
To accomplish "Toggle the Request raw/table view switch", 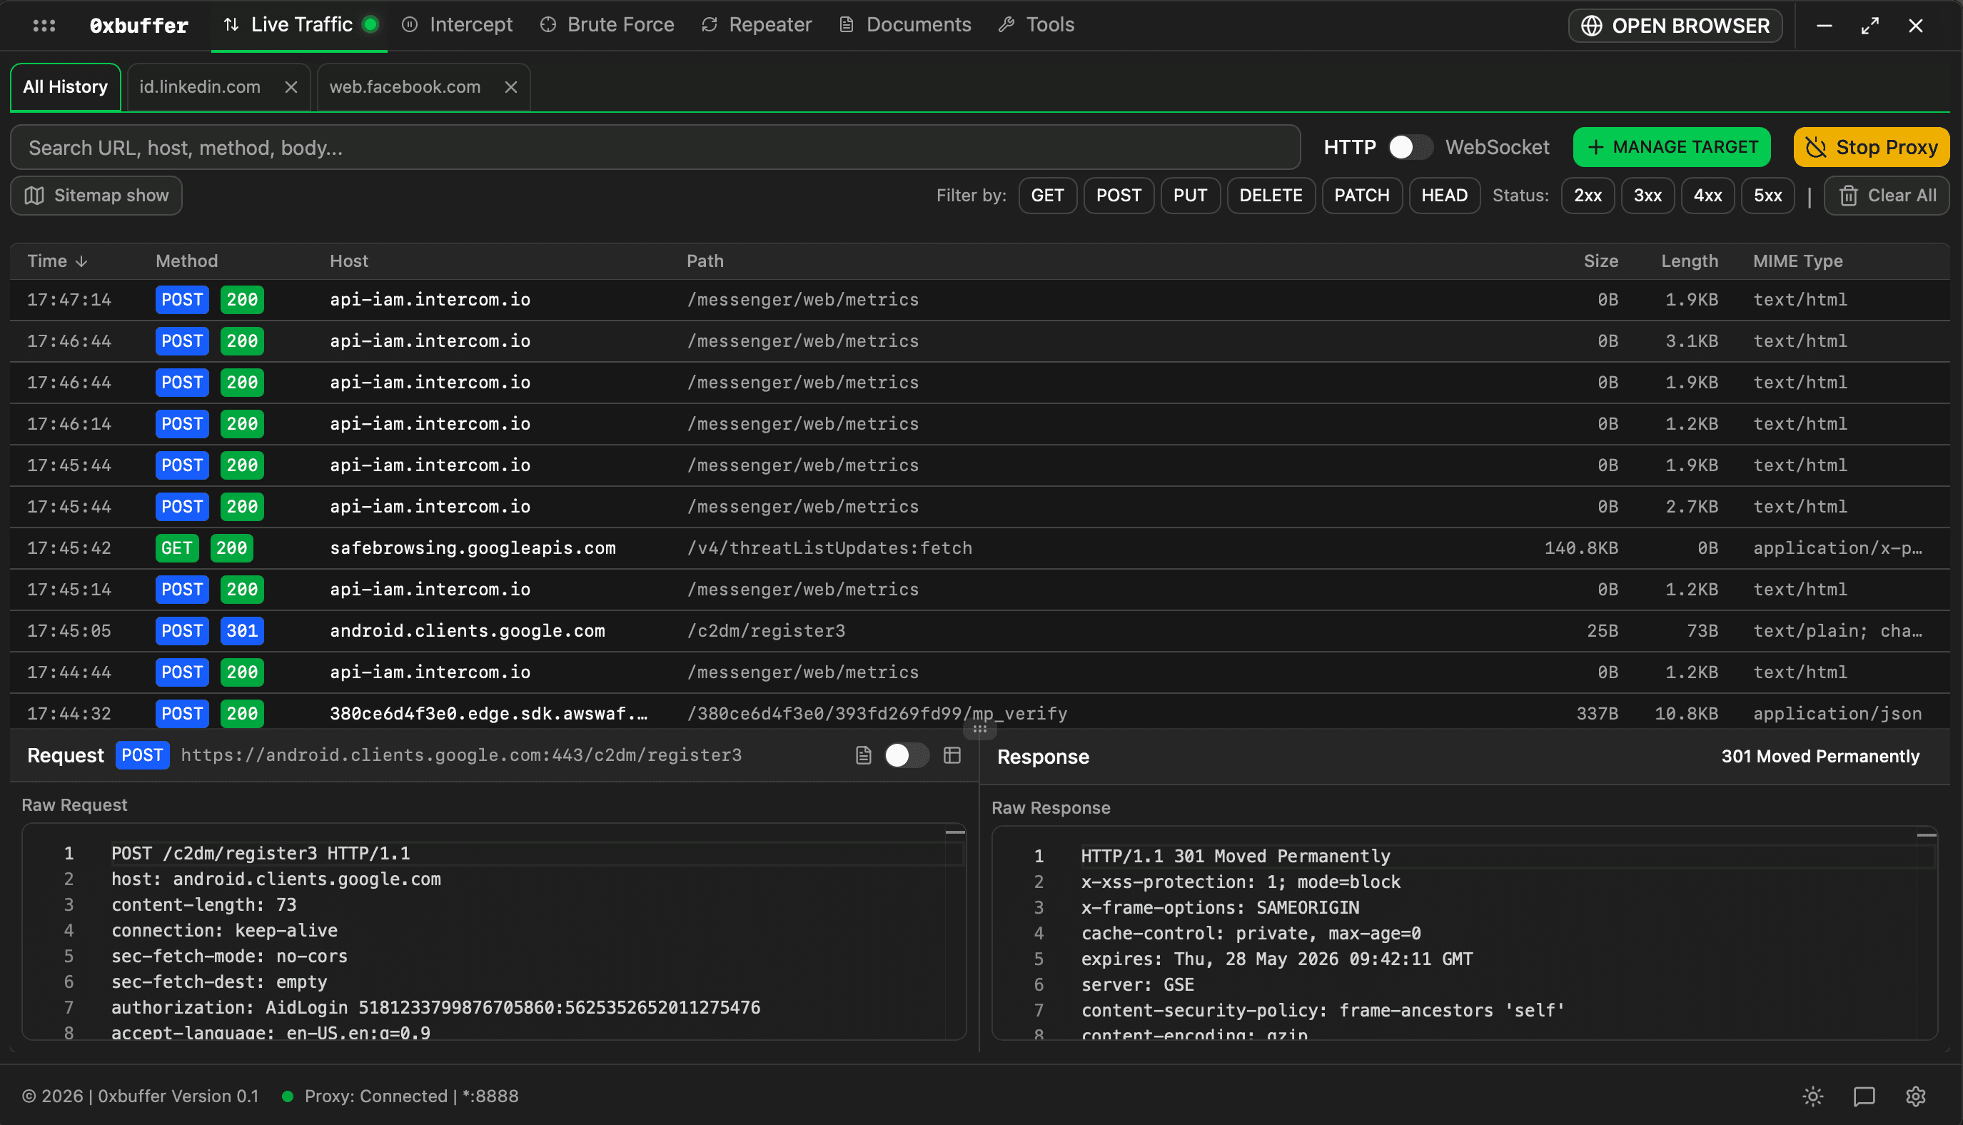I will tap(906, 756).
